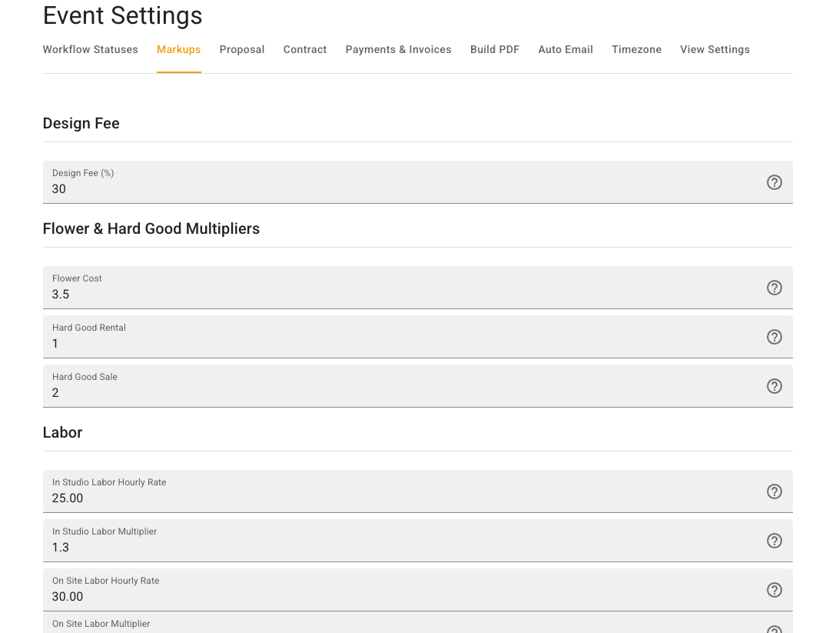Open the Auto Email tab

point(566,50)
